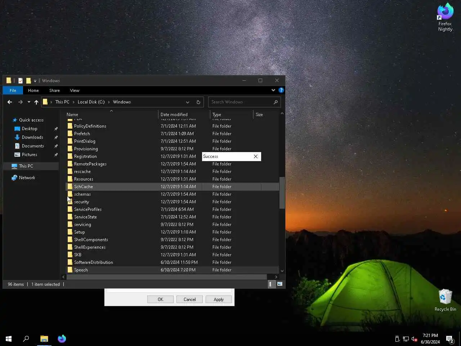Click the pin icon beside Downloads
The height and width of the screenshot is (346, 461).
tap(56, 137)
